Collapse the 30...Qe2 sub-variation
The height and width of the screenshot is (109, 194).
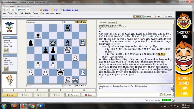[x=106, y=54]
